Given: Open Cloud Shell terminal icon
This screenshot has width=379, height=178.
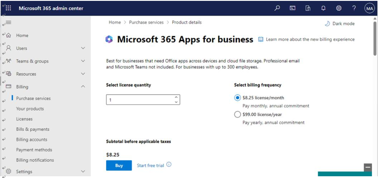Looking at the screenshot, I should (293, 8).
